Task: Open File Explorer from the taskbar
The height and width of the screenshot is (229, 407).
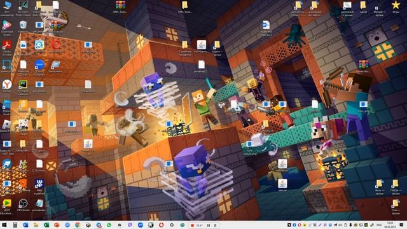Action: tap(36, 225)
